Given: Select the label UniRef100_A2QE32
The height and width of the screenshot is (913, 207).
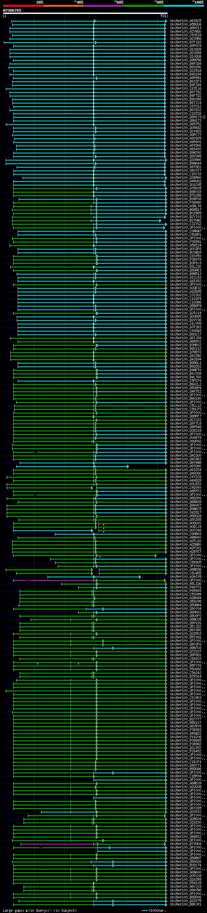Looking at the screenshot, I should [186, 288].
